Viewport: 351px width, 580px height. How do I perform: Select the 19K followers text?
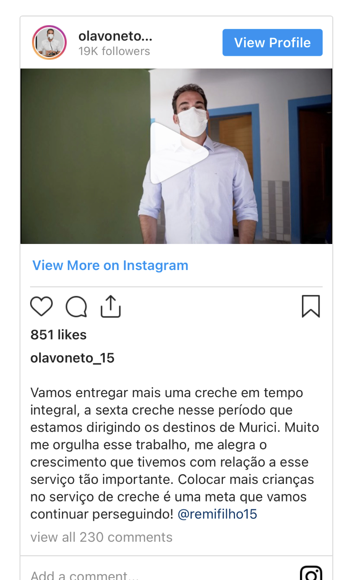(x=114, y=51)
